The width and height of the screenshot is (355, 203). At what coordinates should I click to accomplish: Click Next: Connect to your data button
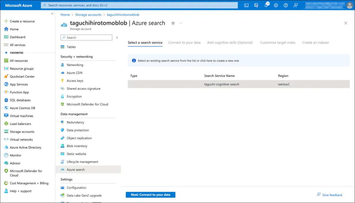pyautogui.click(x=150, y=195)
